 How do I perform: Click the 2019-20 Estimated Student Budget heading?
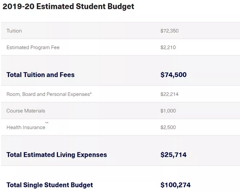coord(68,7)
